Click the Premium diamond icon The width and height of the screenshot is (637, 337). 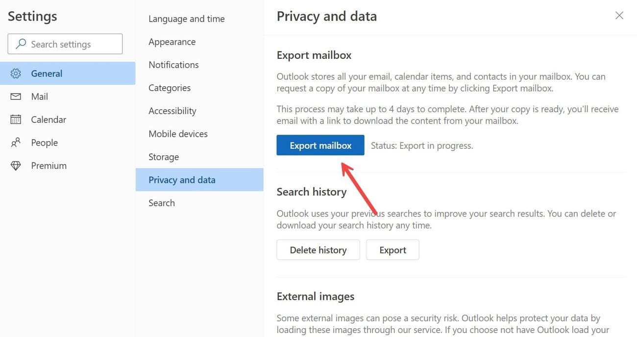pyautogui.click(x=15, y=165)
